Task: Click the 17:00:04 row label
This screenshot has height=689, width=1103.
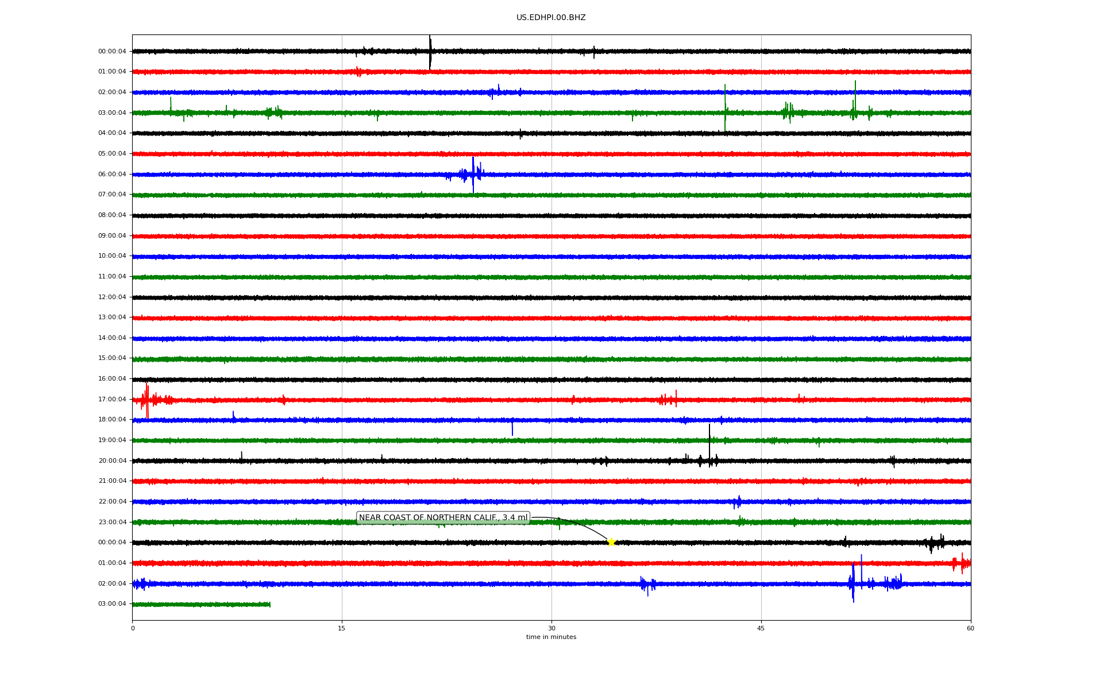Action: [x=112, y=400]
